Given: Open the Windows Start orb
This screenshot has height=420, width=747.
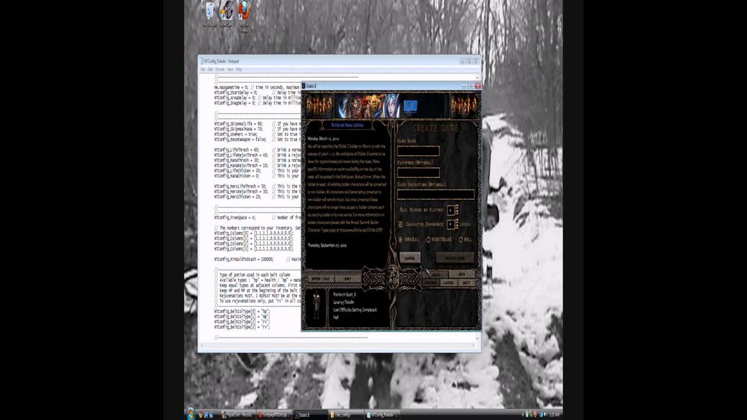Looking at the screenshot, I should [191, 414].
